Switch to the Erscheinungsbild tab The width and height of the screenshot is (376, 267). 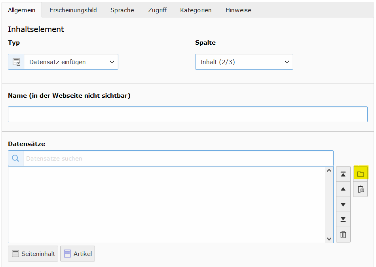pos(73,10)
